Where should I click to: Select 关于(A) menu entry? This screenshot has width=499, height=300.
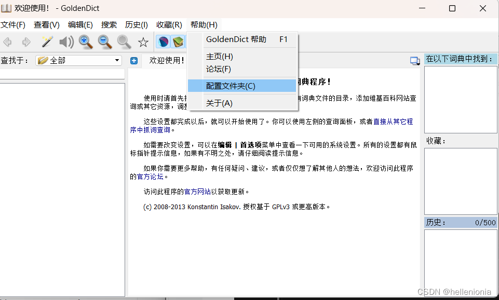242,103
